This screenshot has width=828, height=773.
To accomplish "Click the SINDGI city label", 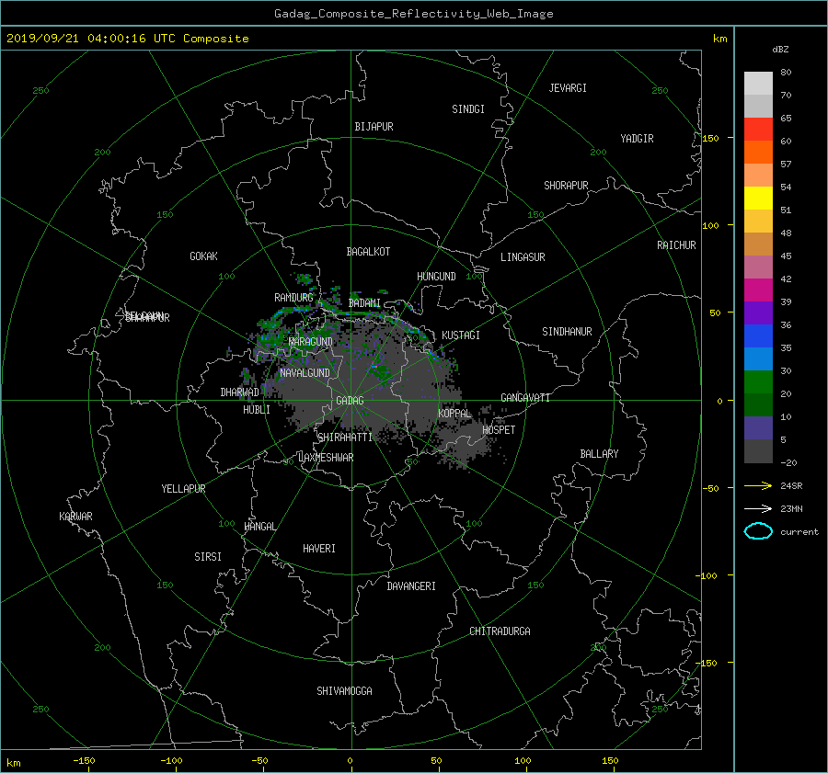I will (x=468, y=109).
